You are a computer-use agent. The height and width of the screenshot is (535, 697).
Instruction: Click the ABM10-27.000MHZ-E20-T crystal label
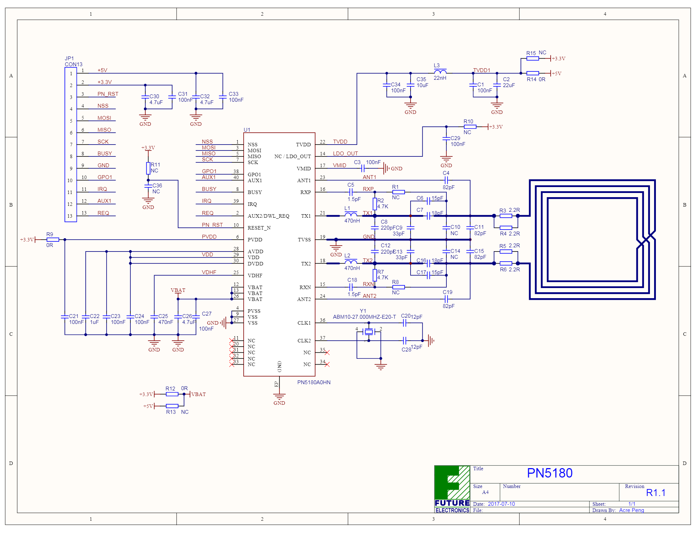[x=364, y=317]
